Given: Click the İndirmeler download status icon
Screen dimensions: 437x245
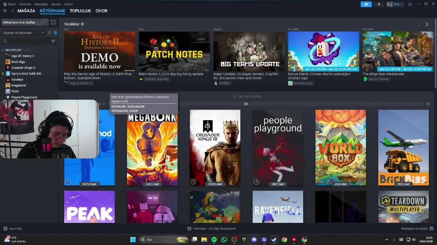Looking at the screenshot, I should [189, 229].
